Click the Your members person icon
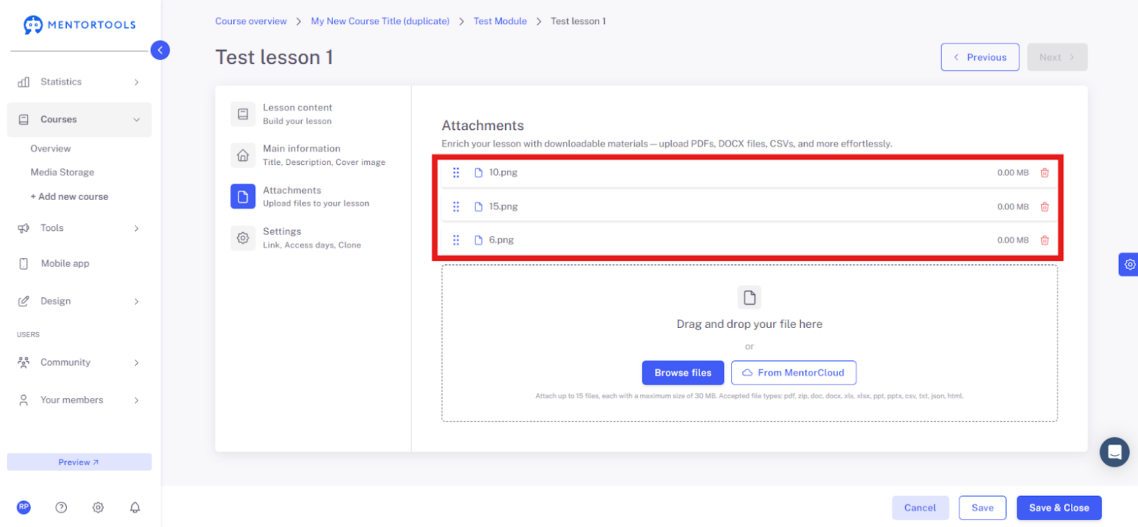Image resolution: width=1138 pixels, height=527 pixels. pos(23,400)
